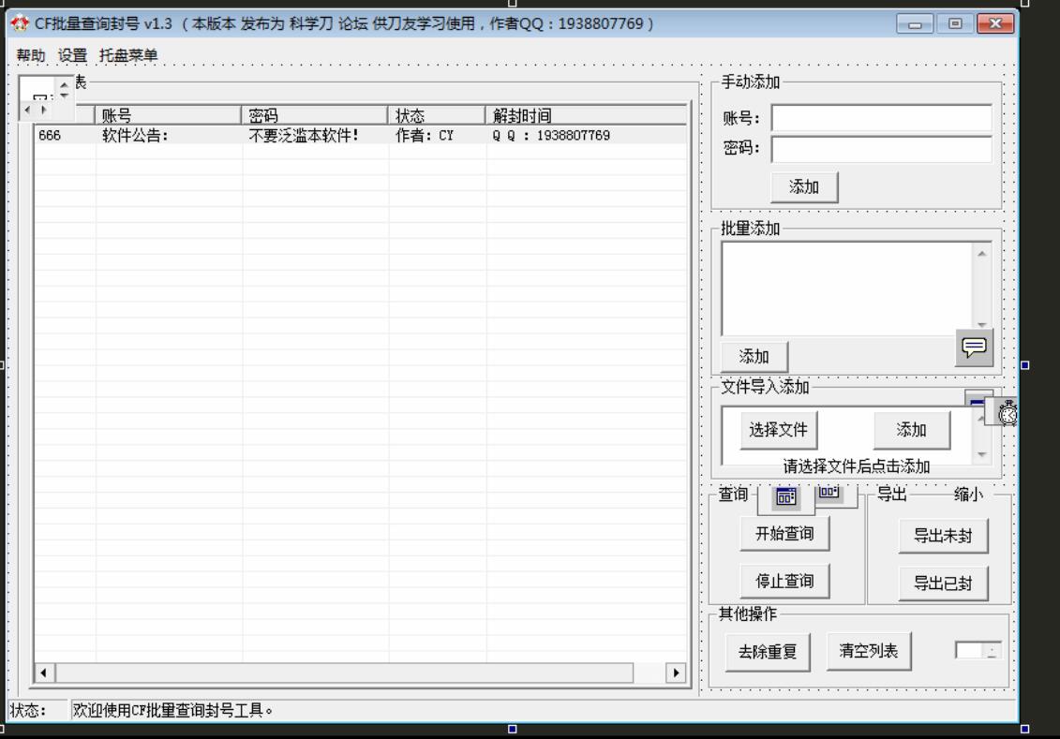Click the tab control's down arrow
The image size is (1060, 739).
point(64,96)
